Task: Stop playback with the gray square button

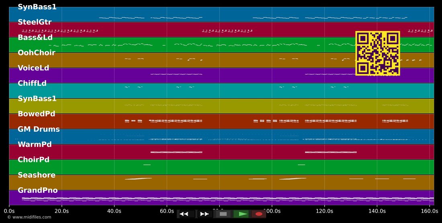Action: [223, 214]
